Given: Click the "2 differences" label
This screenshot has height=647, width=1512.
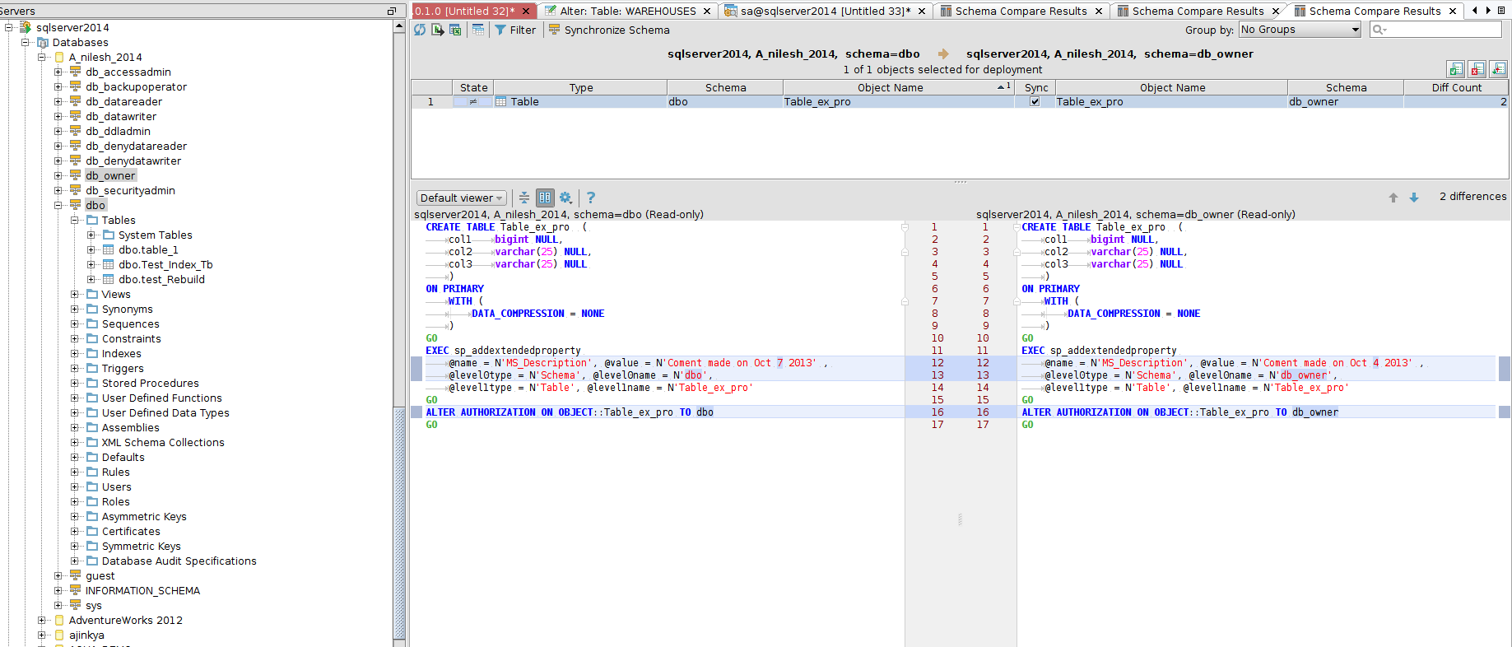Looking at the screenshot, I should click(x=1472, y=197).
